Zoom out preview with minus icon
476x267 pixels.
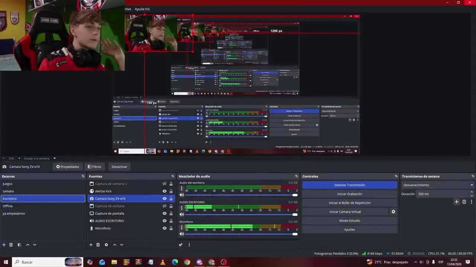coord(3,158)
